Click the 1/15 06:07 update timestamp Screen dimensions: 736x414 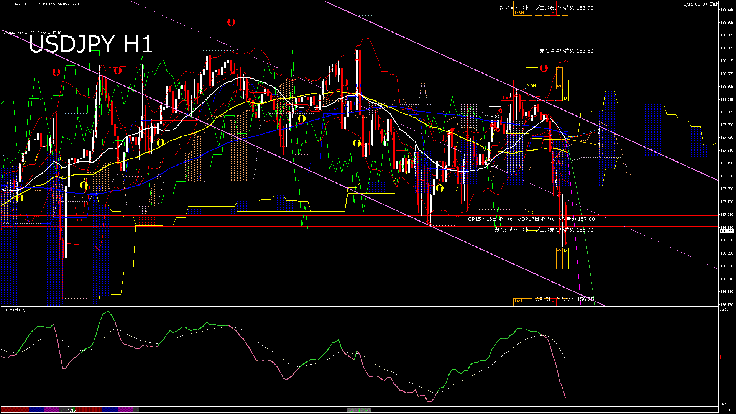700,4
